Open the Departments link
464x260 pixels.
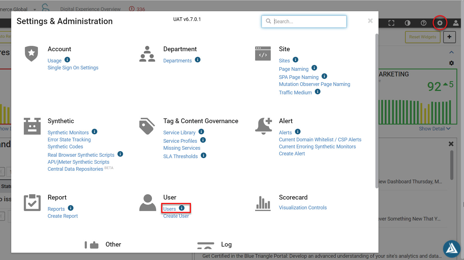pos(177,61)
